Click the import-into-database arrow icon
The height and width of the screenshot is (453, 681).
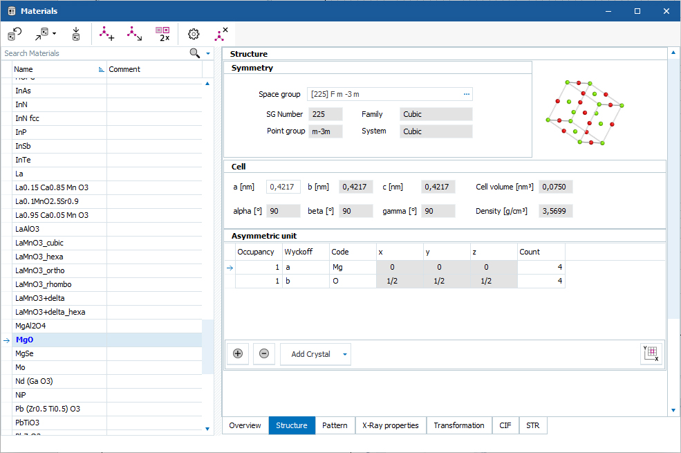[x=76, y=34]
